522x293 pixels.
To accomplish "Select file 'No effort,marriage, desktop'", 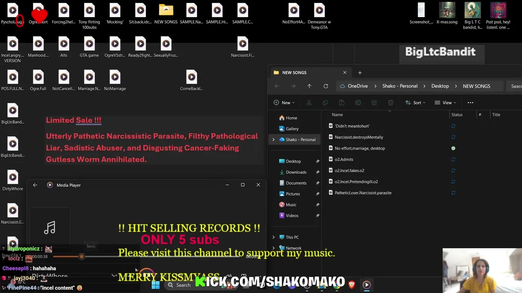I will coord(360,148).
